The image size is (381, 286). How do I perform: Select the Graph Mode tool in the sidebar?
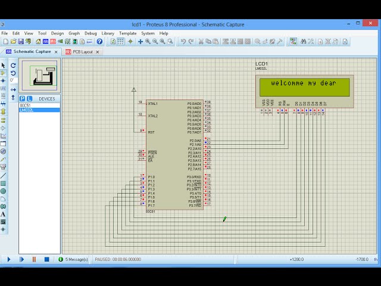(x=3, y=136)
